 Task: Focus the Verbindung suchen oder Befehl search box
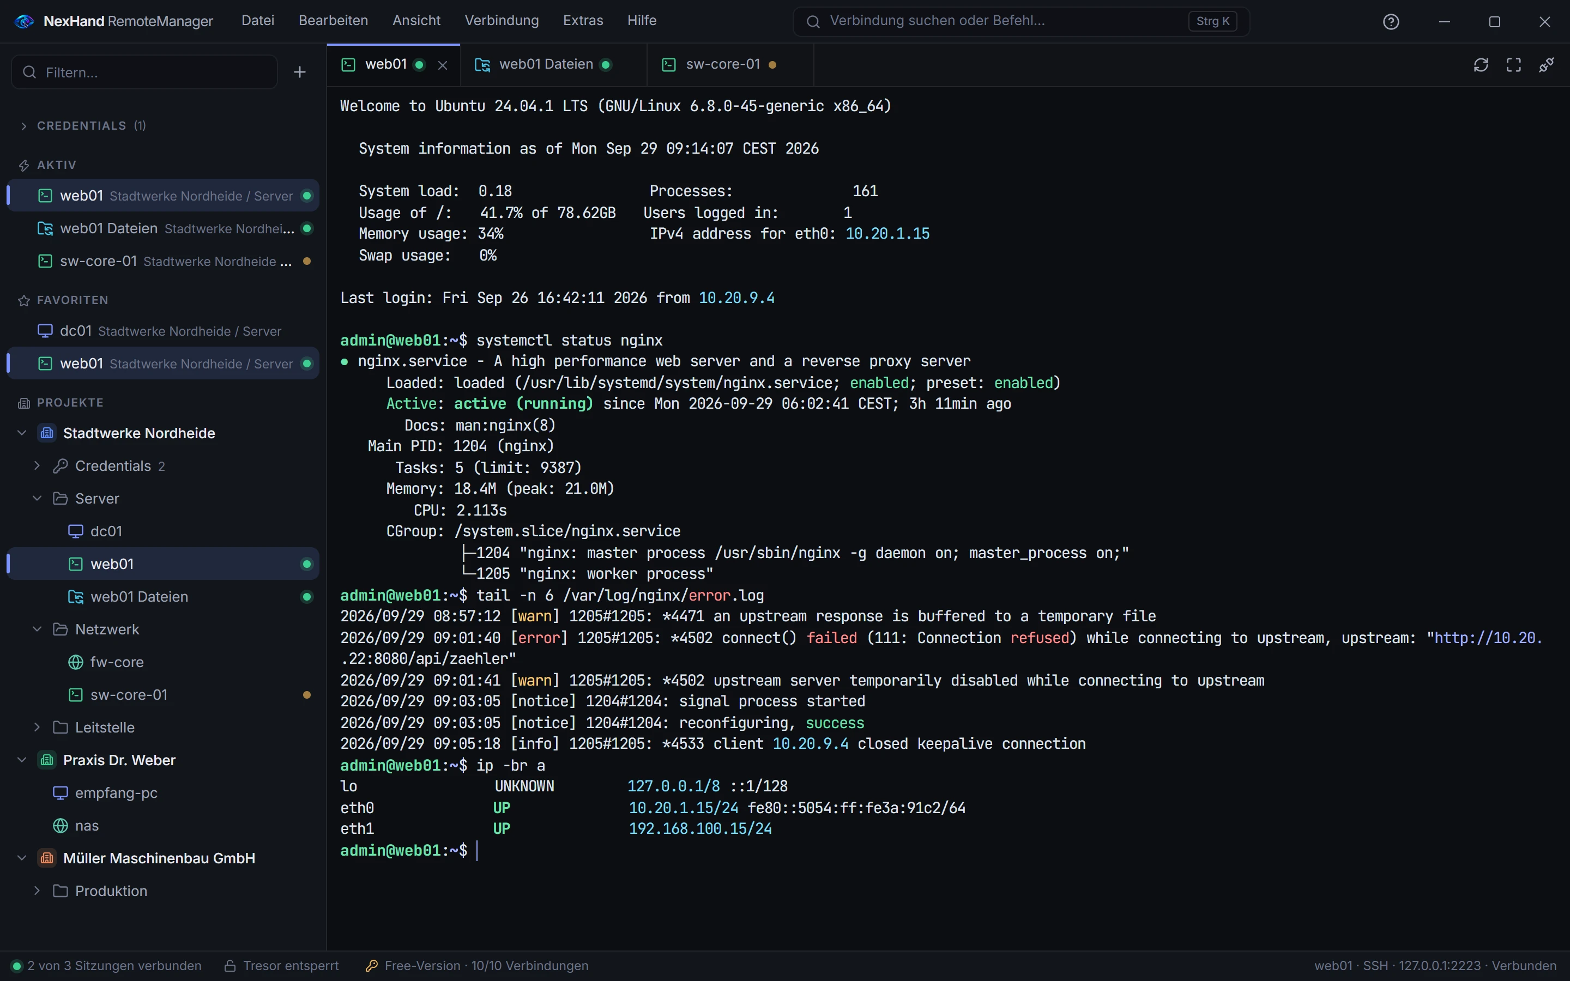pos(1021,21)
